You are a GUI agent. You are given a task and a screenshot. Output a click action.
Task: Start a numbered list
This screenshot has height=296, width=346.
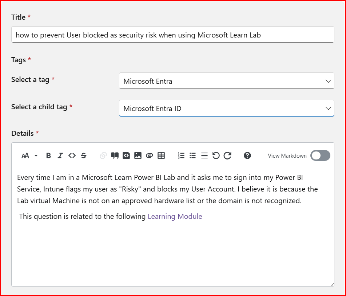(181, 156)
